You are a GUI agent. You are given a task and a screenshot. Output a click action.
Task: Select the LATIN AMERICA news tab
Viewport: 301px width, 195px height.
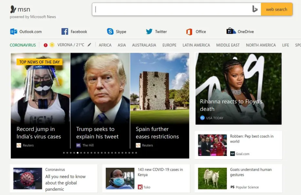196,45
